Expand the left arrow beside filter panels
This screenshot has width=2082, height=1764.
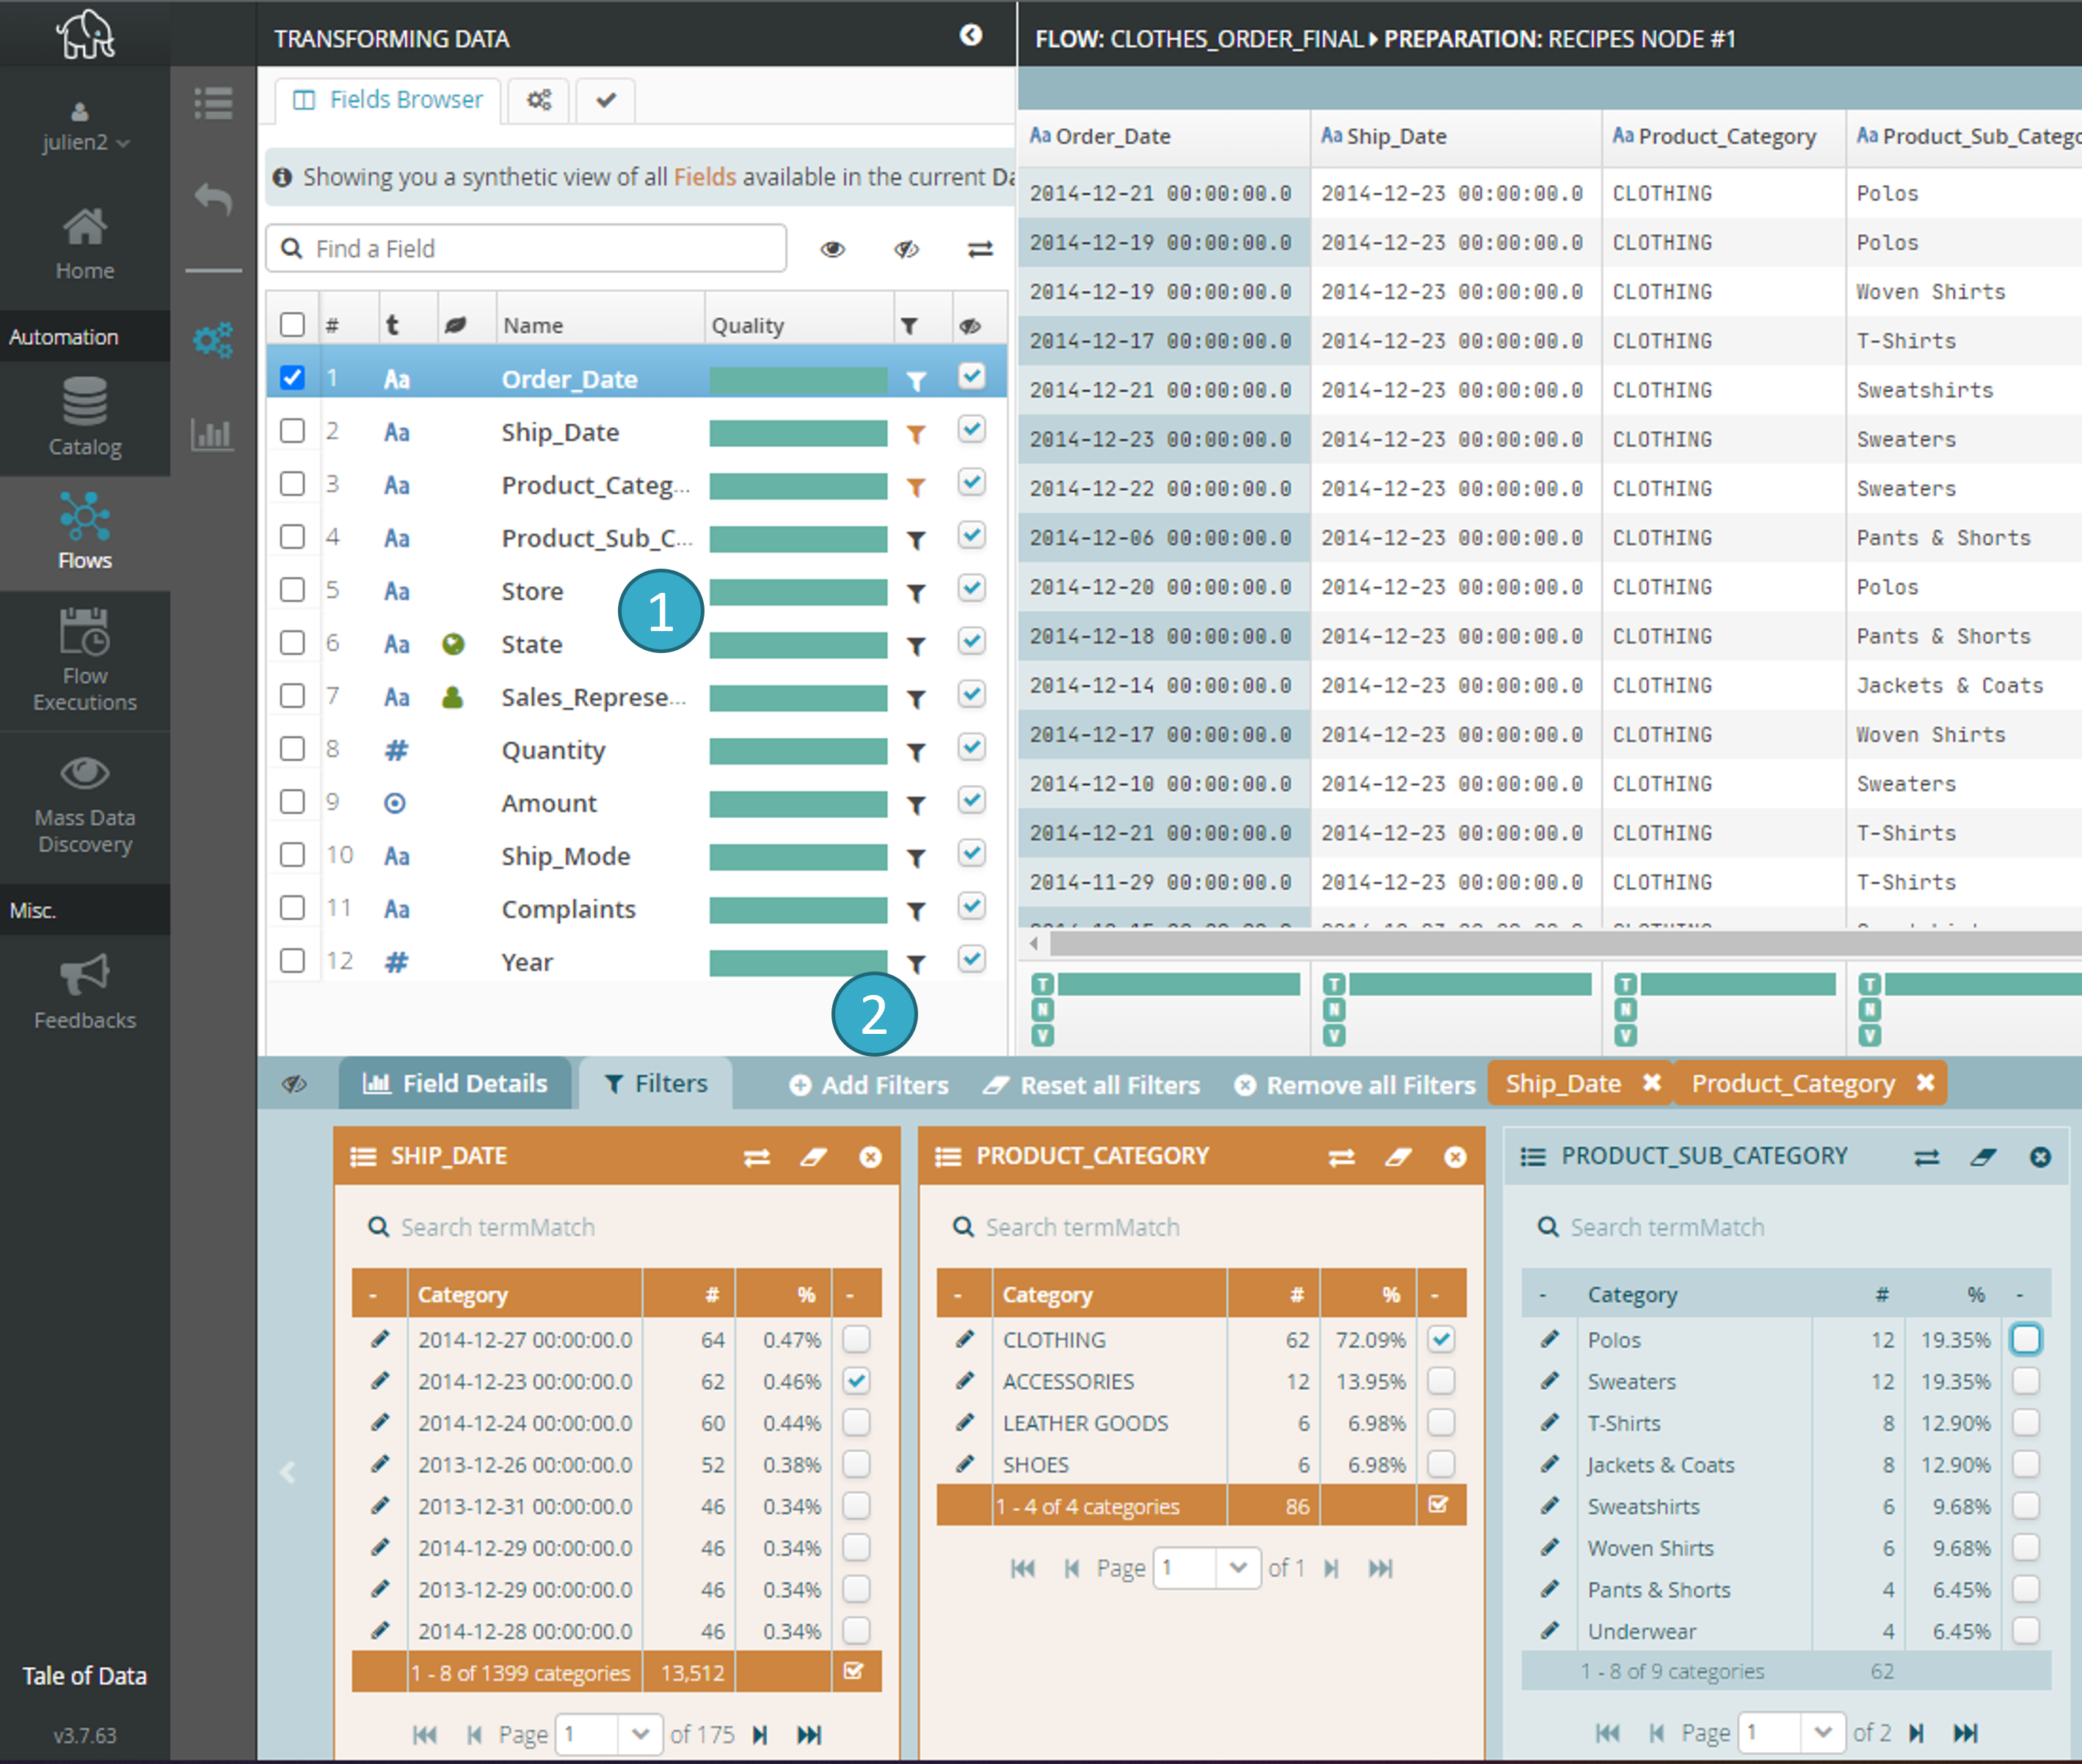[288, 1472]
